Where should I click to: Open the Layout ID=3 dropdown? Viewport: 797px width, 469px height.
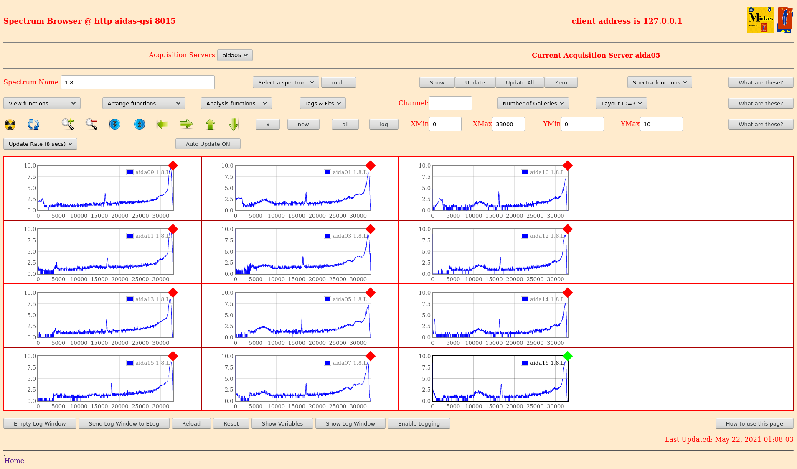point(622,103)
